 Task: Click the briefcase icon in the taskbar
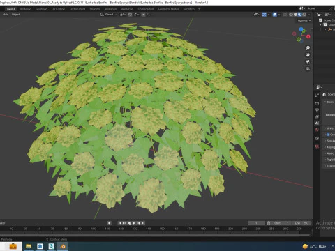tap(13, 246)
